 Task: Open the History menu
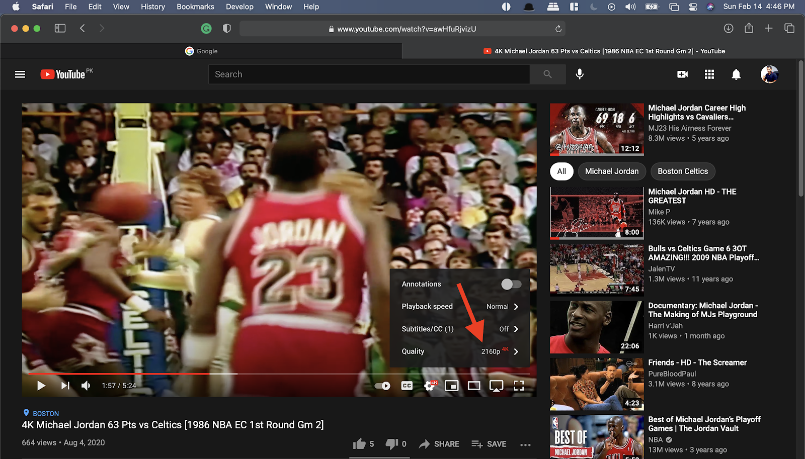point(153,7)
